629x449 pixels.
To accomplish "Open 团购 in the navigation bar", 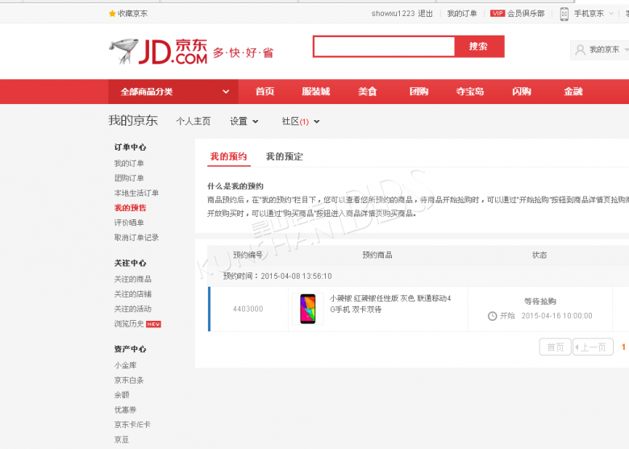I will 419,92.
